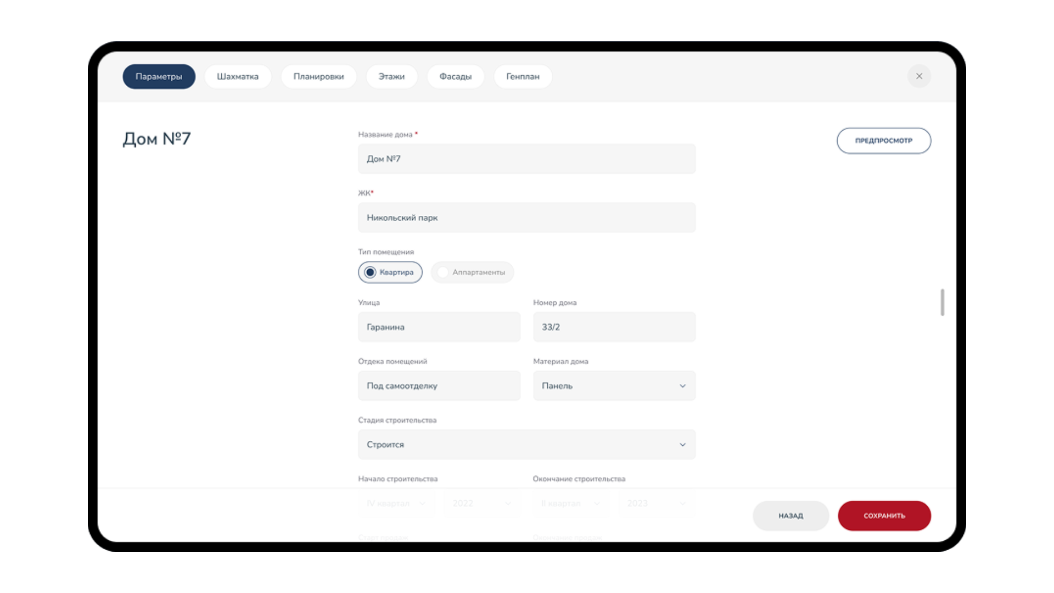Close the house parameters dialog
The width and height of the screenshot is (1054, 593).
coord(919,76)
